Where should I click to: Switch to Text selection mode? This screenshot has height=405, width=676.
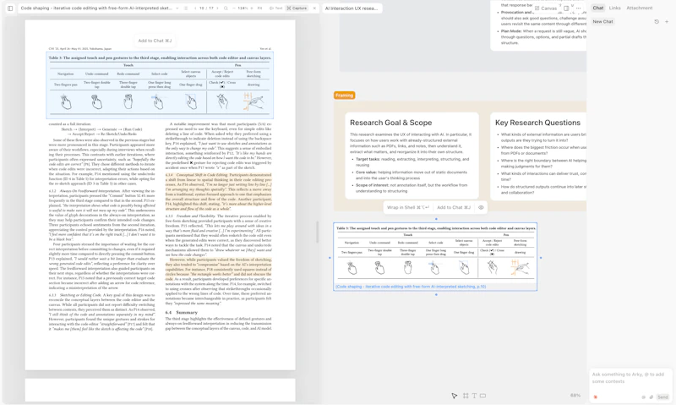[276, 8]
